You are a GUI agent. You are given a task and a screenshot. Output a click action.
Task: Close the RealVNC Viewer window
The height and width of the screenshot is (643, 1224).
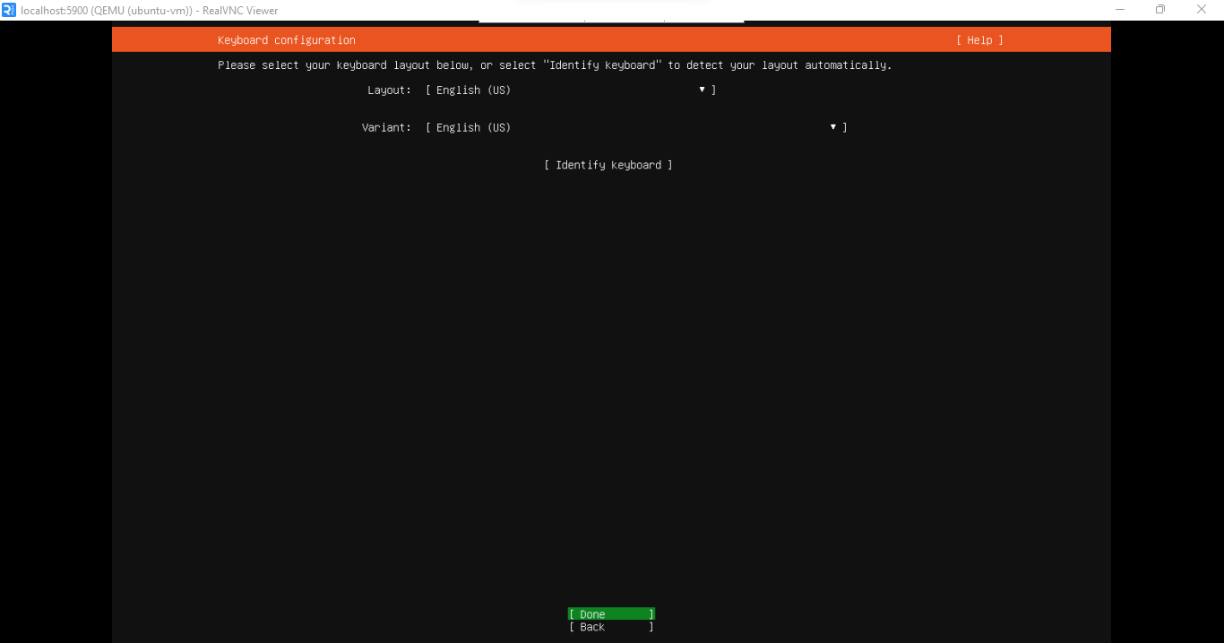1202,10
